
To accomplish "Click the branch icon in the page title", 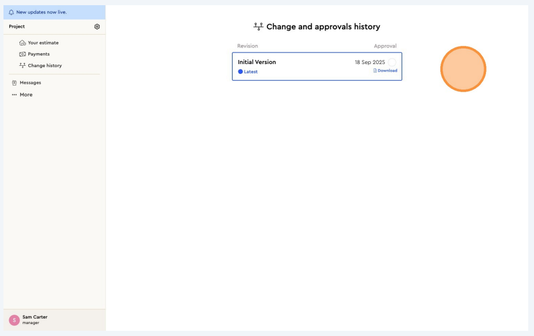I will coord(258,27).
